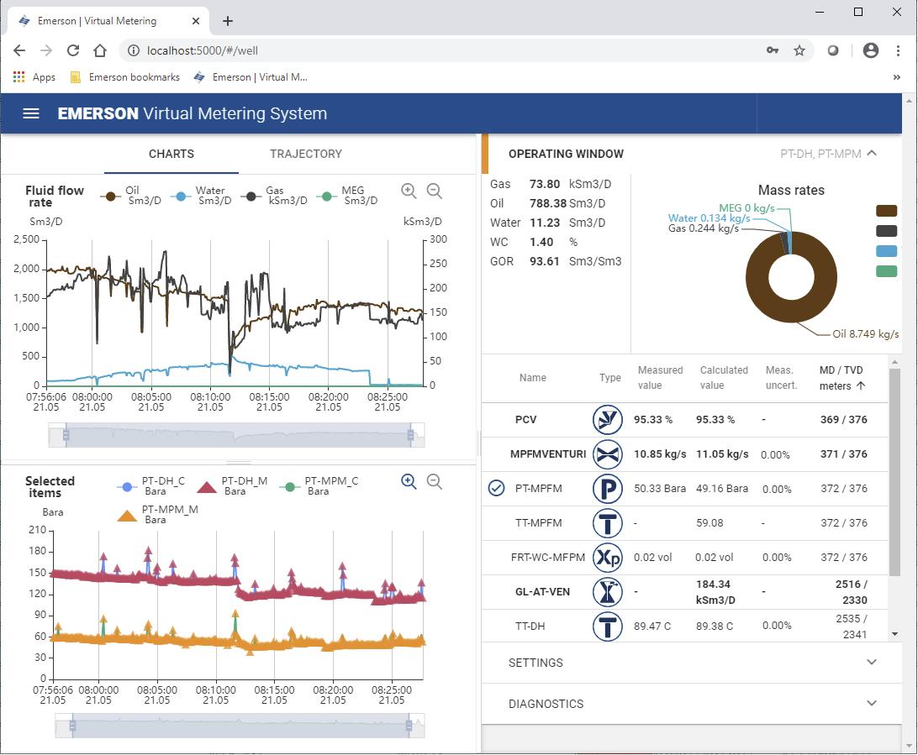Go to browser home page
This screenshot has height=755, width=918.
[100, 51]
